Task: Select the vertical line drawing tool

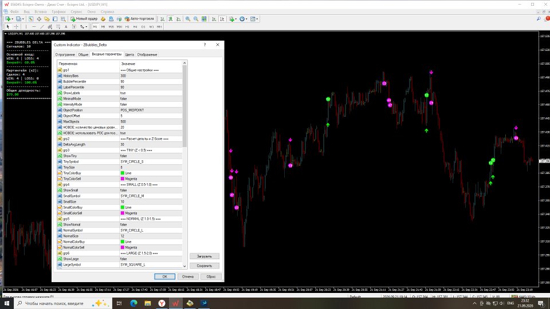Action: pos(26,27)
